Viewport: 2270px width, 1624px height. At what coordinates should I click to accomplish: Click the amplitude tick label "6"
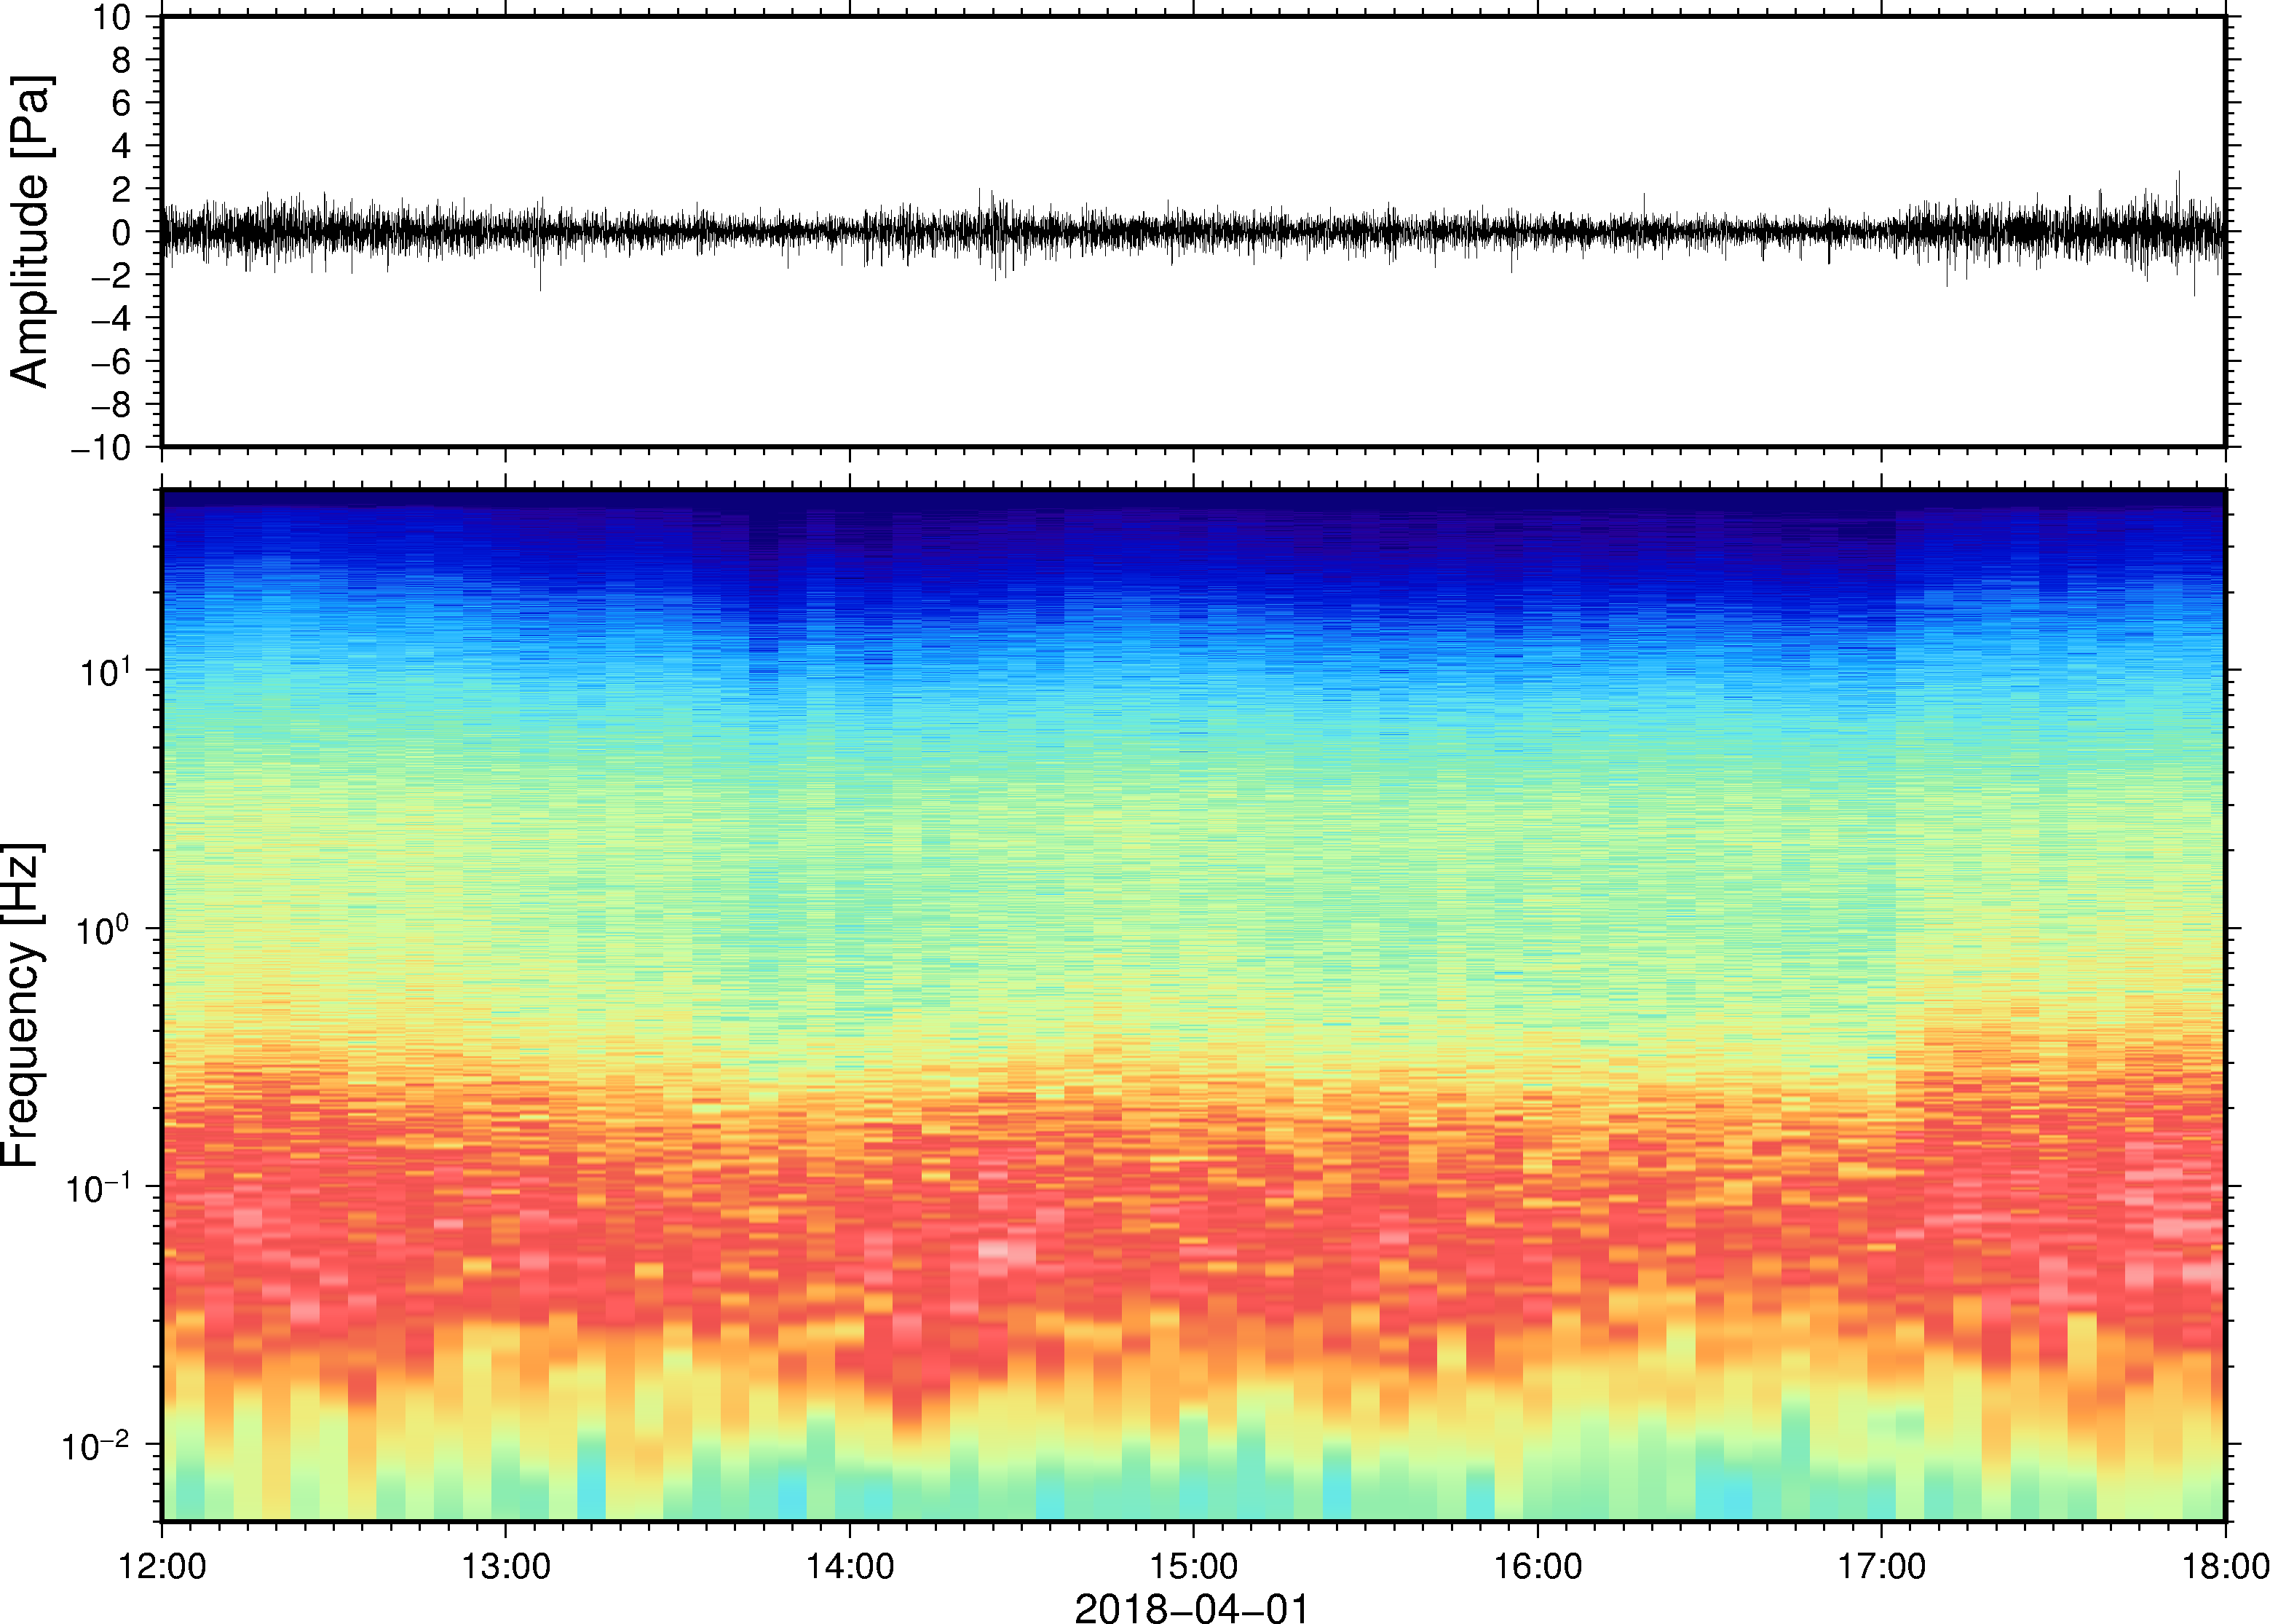click(122, 103)
